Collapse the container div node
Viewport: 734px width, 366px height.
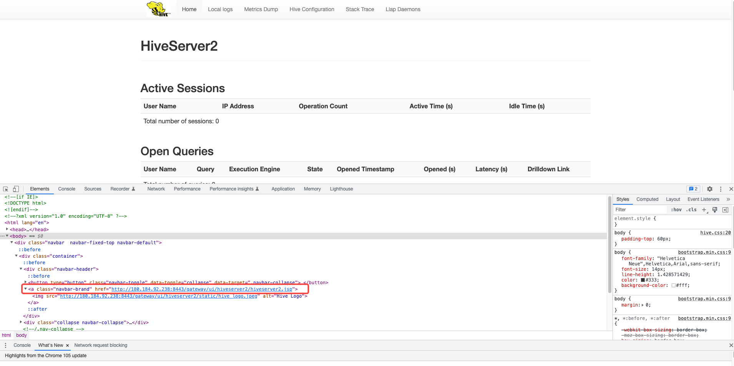pos(16,256)
